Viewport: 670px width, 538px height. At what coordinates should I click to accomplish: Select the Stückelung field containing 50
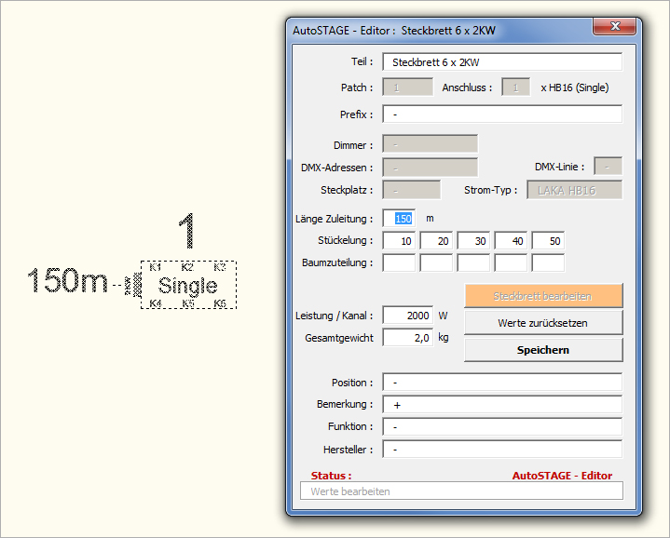pos(547,241)
